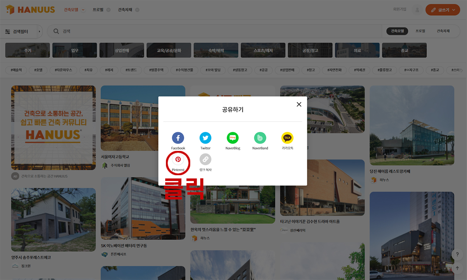Image resolution: width=467 pixels, height=280 pixels.
Task: Share to NaverBand icon
Action: tap(260, 138)
